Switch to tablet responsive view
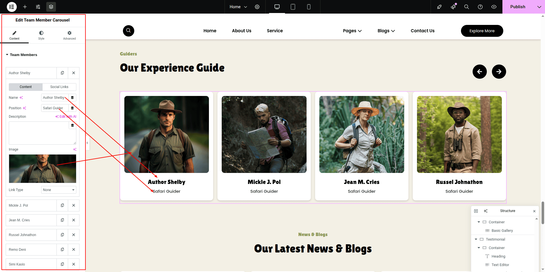545x272 pixels. click(293, 7)
